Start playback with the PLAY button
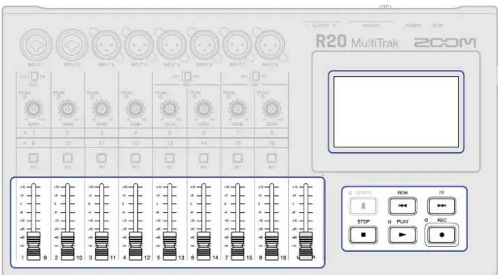 click(402, 235)
